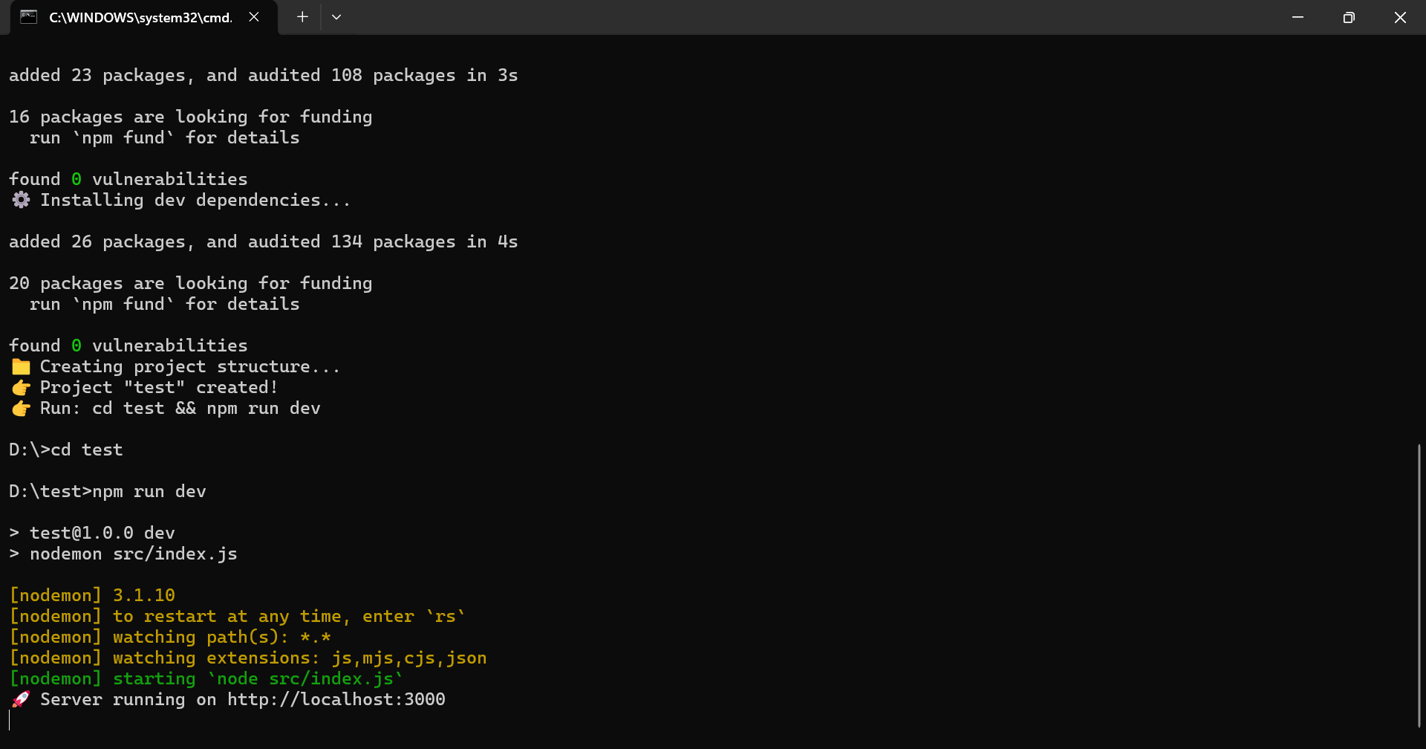
Task: Minimize the terminal window
Action: point(1298,17)
